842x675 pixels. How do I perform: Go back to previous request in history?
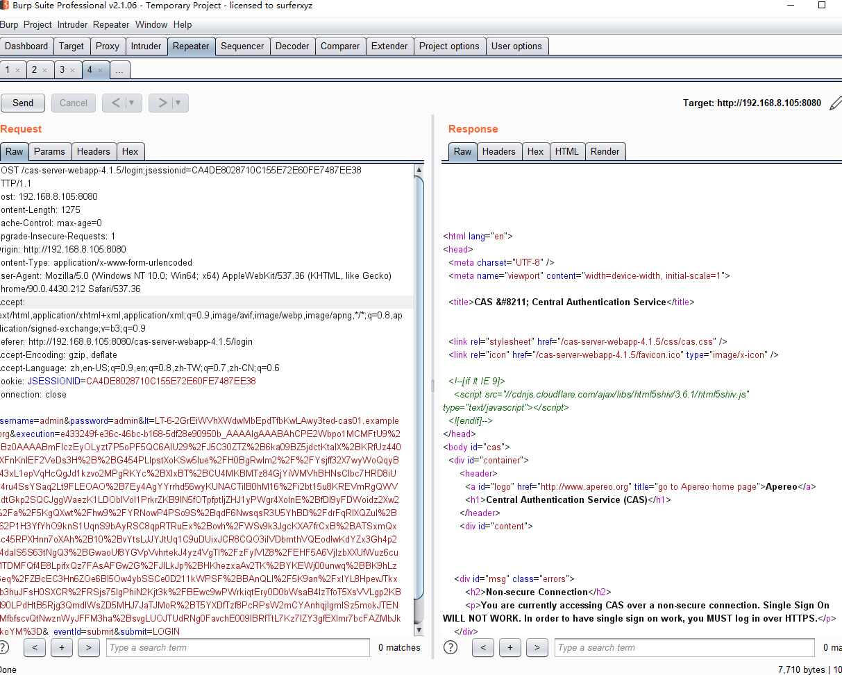(115, 103)
